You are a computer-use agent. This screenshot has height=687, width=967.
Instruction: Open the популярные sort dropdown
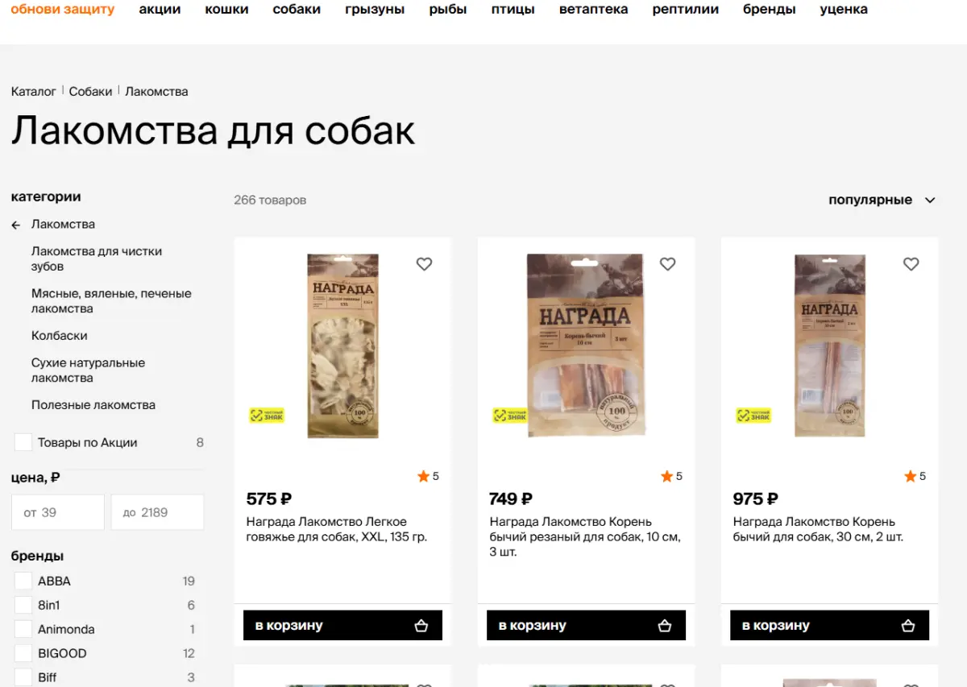pyautogui.click(x=882, y=200)
